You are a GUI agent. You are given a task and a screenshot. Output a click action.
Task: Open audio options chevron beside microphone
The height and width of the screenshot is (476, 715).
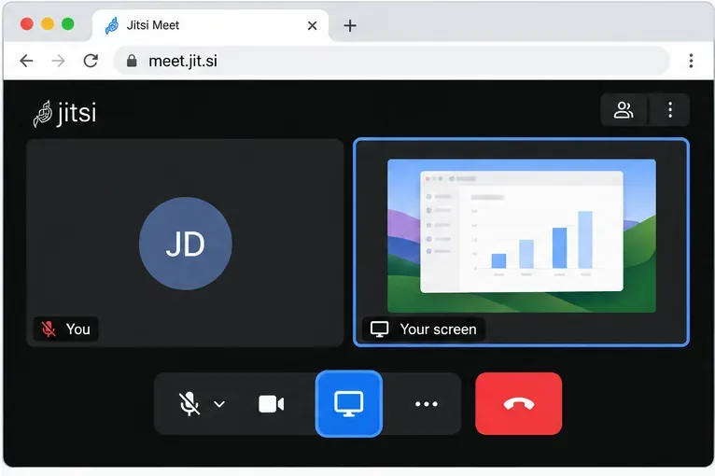pyautogui.click(x=219, y=404)
